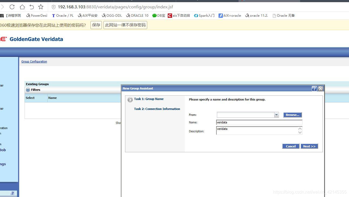Open the DB宝 bookmark
The height and width of the screenshot is (197, 349).
click(159, 16)
